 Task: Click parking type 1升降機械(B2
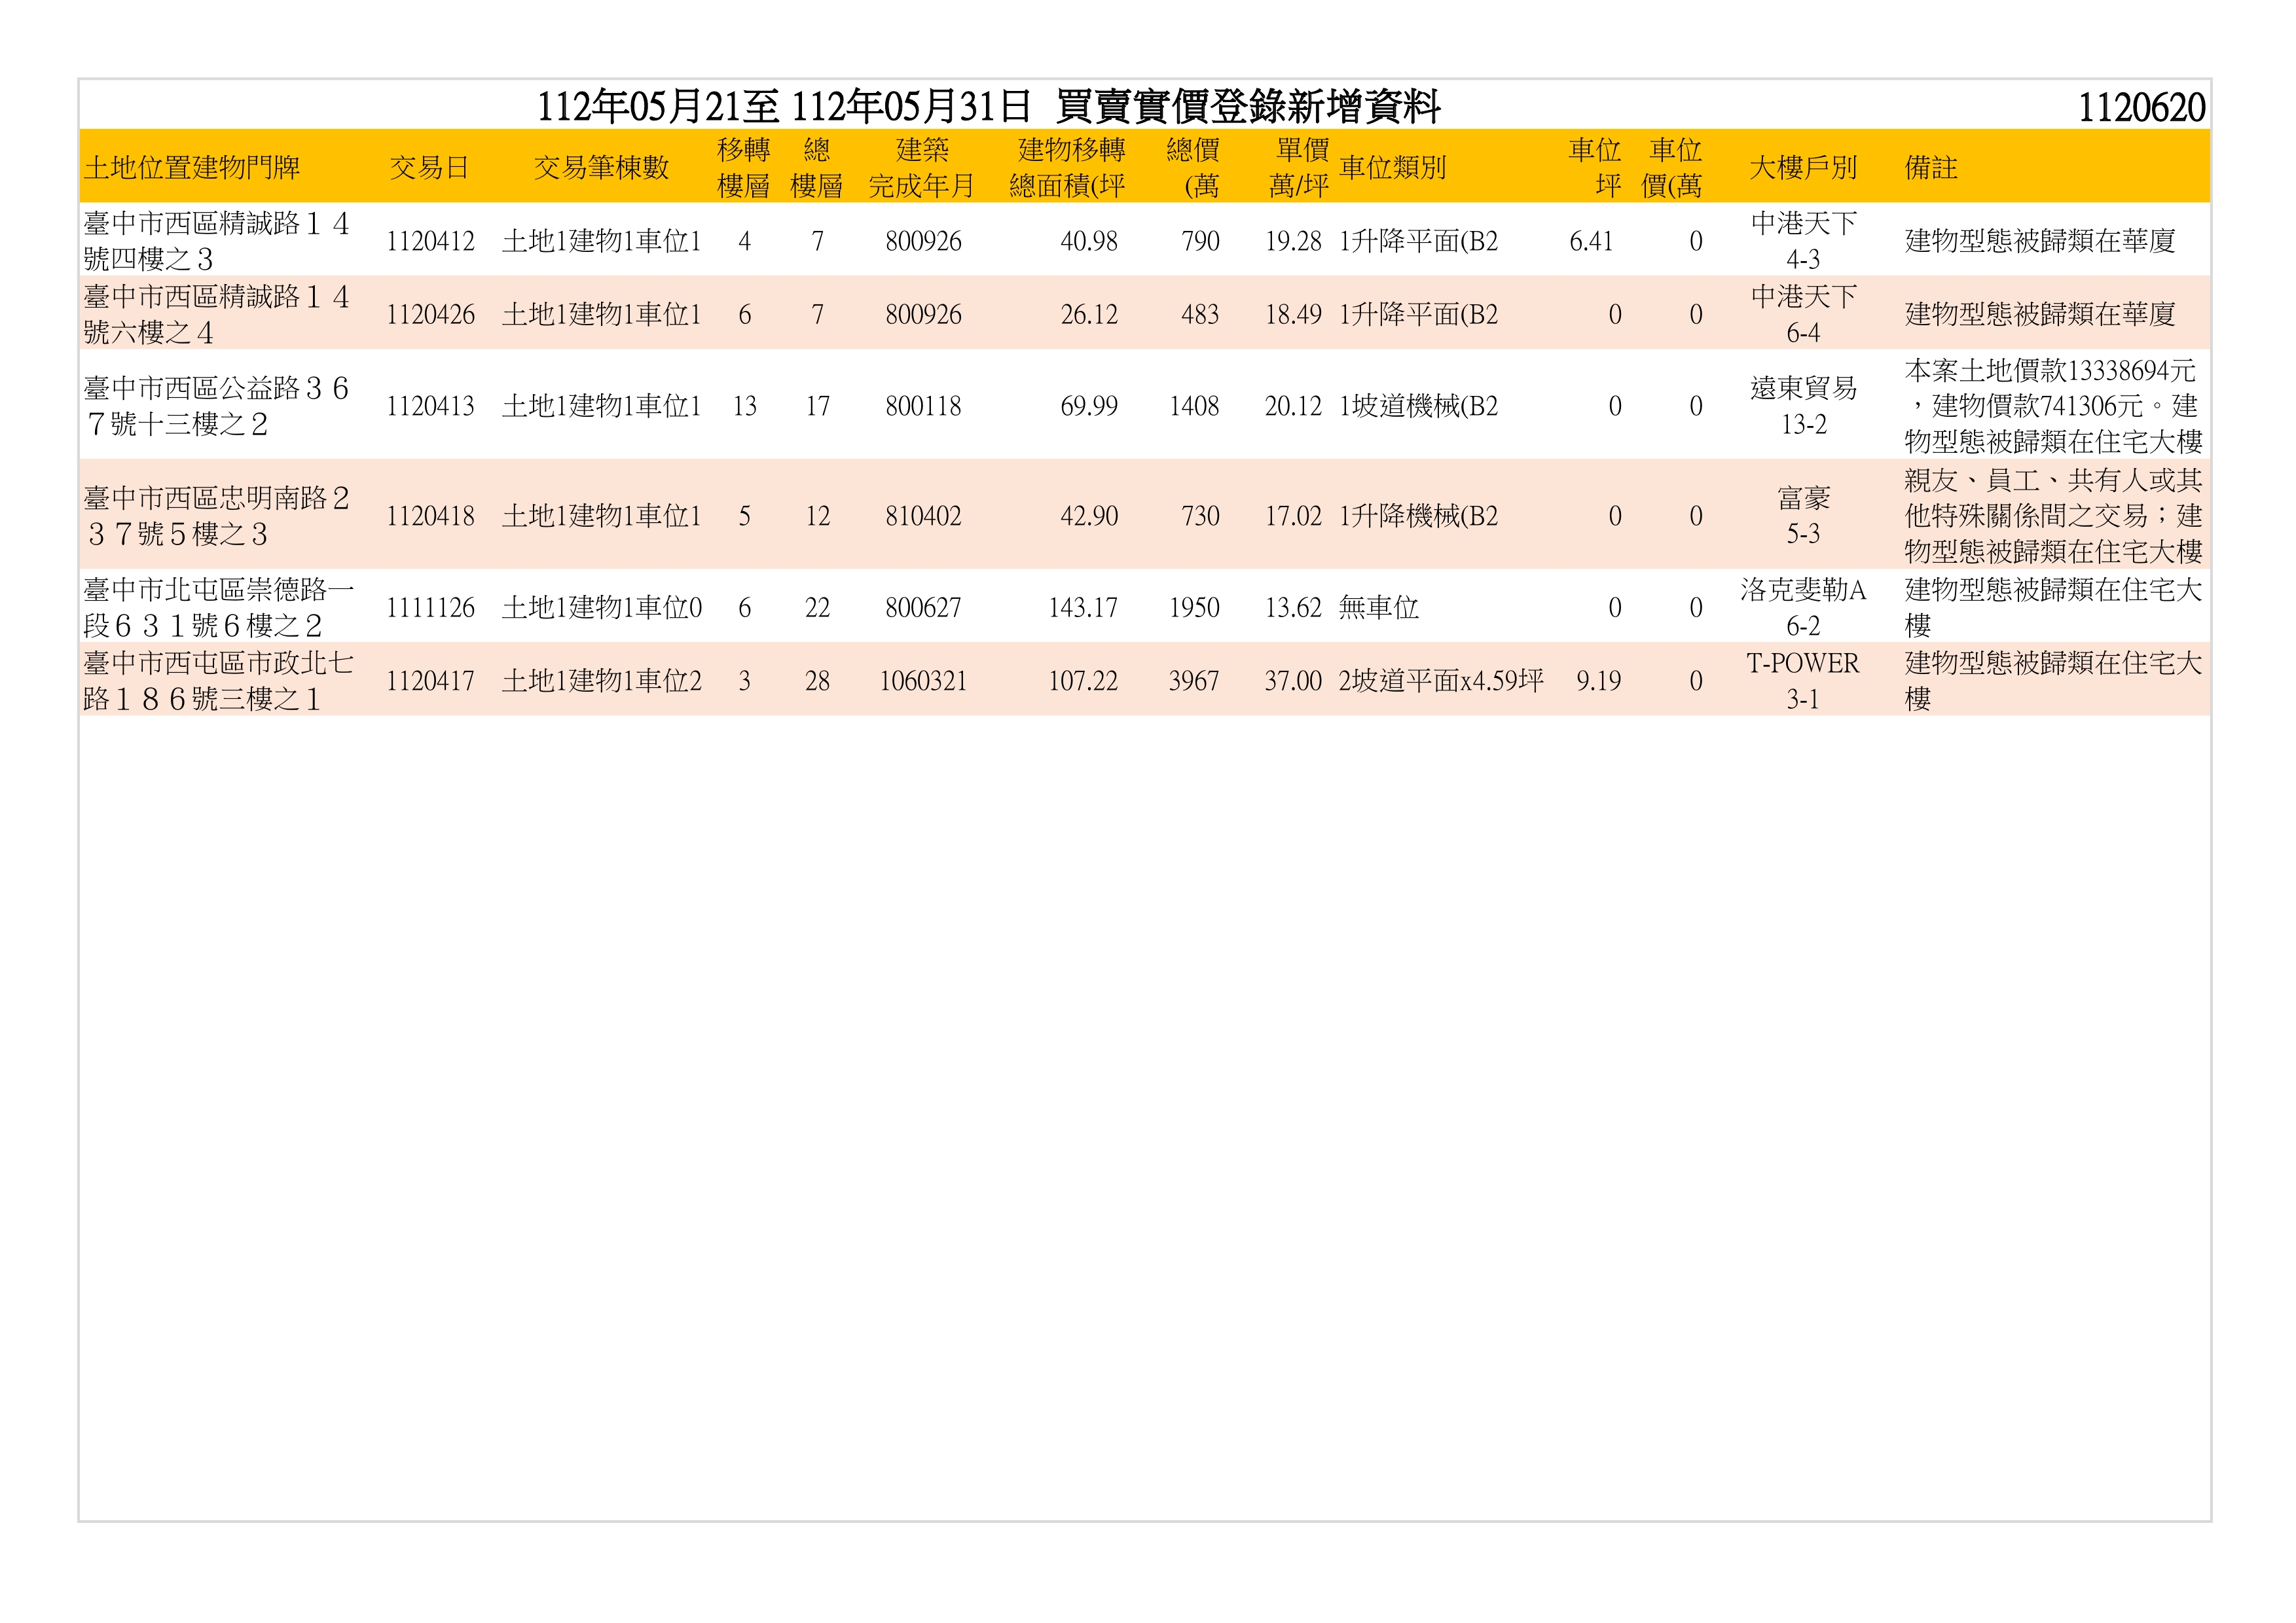coord(1419,516)
